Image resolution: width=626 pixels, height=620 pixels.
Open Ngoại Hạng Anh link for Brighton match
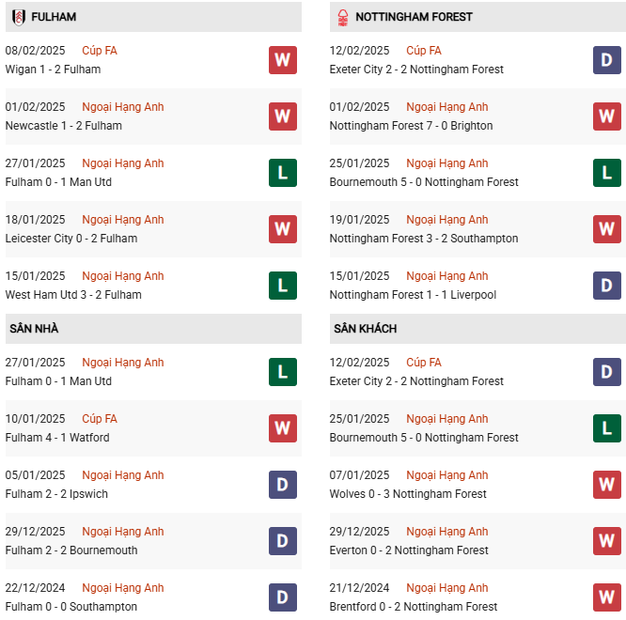pyautogui.click(x=446, y=107)
